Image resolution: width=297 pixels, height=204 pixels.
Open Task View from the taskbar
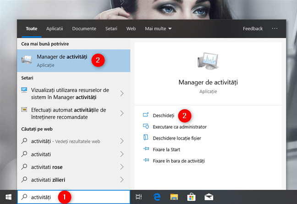pyautogui.click(x=139, y=197)
